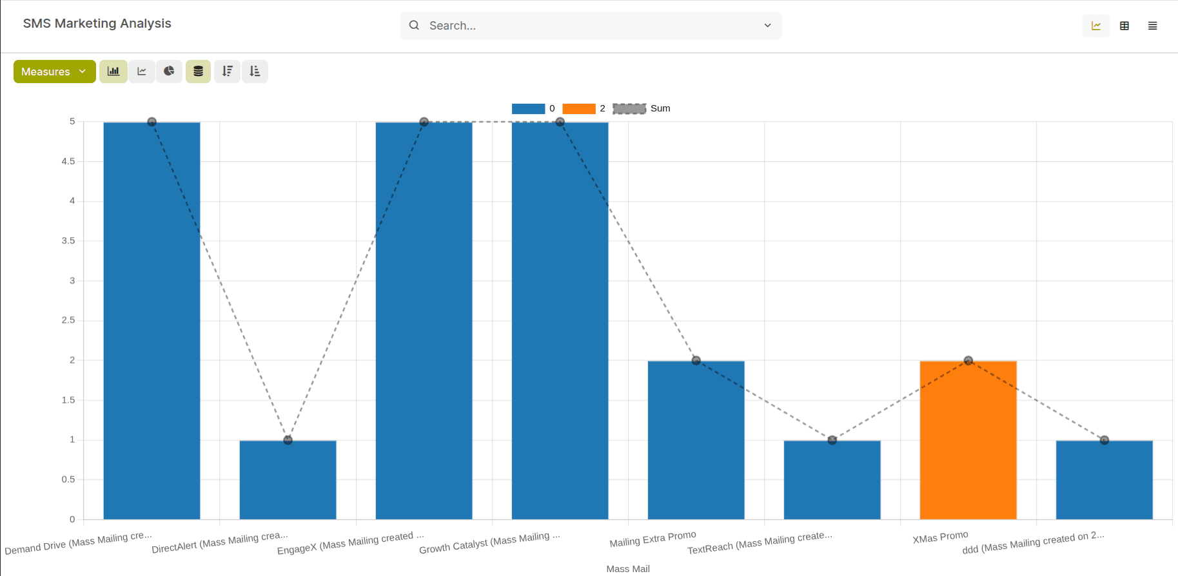This screenshot has height=576, width=1178.
Task: Click the Mailing Extra Promo bar
Action: (x=696, y=445)
